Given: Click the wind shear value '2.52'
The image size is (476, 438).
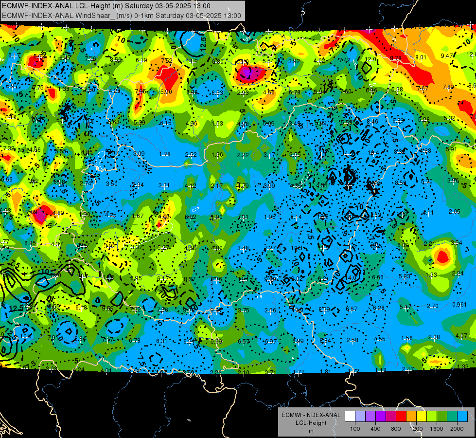Looking at the screenshot, I should (191, 154).
